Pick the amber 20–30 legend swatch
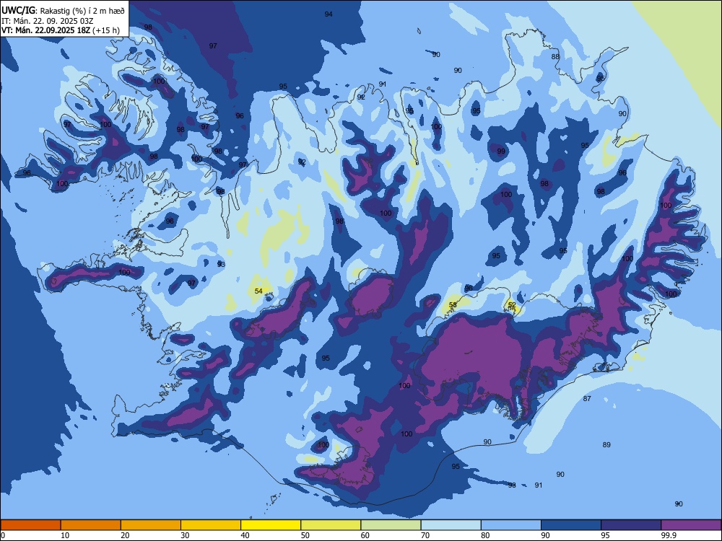This screenshot has width=722, height=541. [151, 525]
